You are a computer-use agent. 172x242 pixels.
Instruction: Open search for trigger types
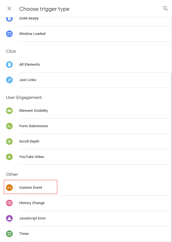165,9
